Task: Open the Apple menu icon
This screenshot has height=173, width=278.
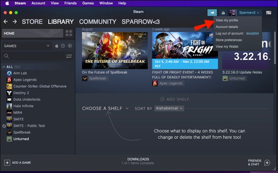Action: 7,3
